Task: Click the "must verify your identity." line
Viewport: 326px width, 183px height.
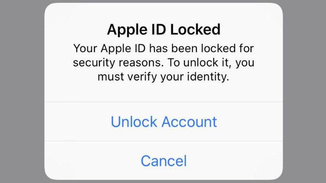Action: tap(163, 77)
